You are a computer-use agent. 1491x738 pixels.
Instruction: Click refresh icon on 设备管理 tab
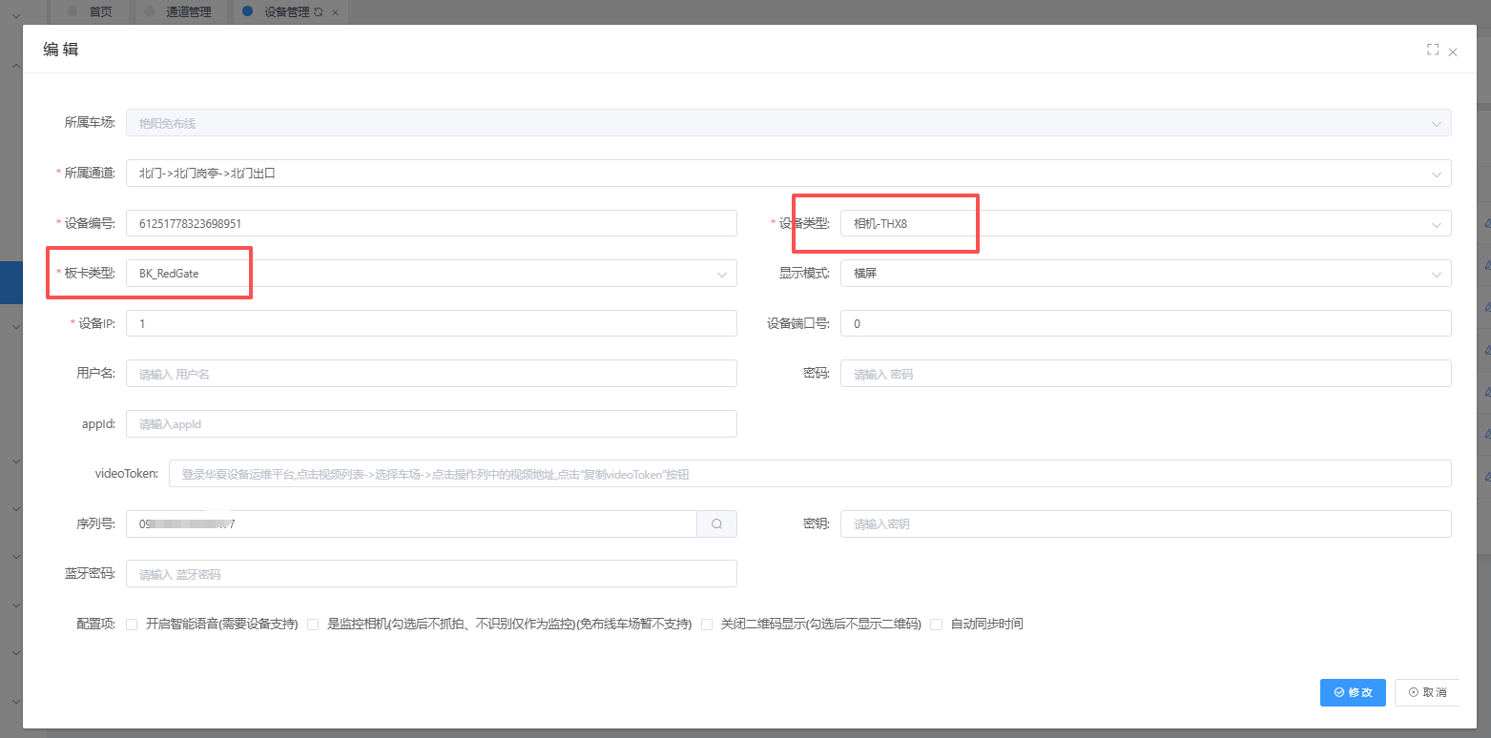[318, 11]
